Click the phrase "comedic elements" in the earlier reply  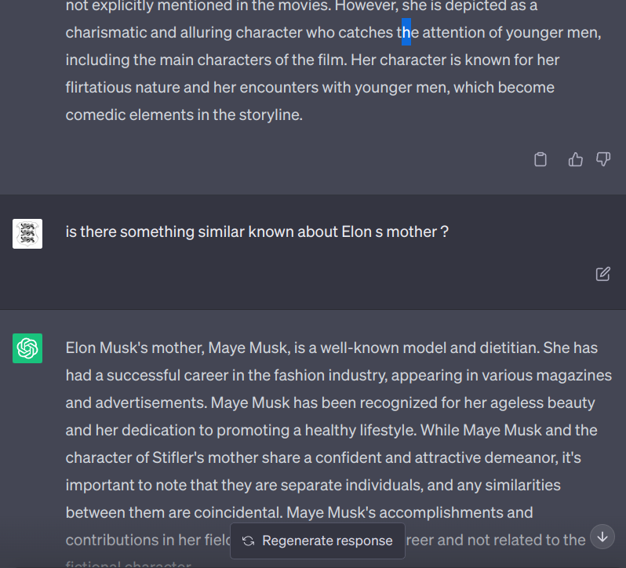pyautogui.click(x=122, y=115)
